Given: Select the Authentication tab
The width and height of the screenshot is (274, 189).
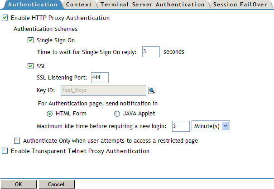Looking at the screenshot, I should tap(31, 5).
